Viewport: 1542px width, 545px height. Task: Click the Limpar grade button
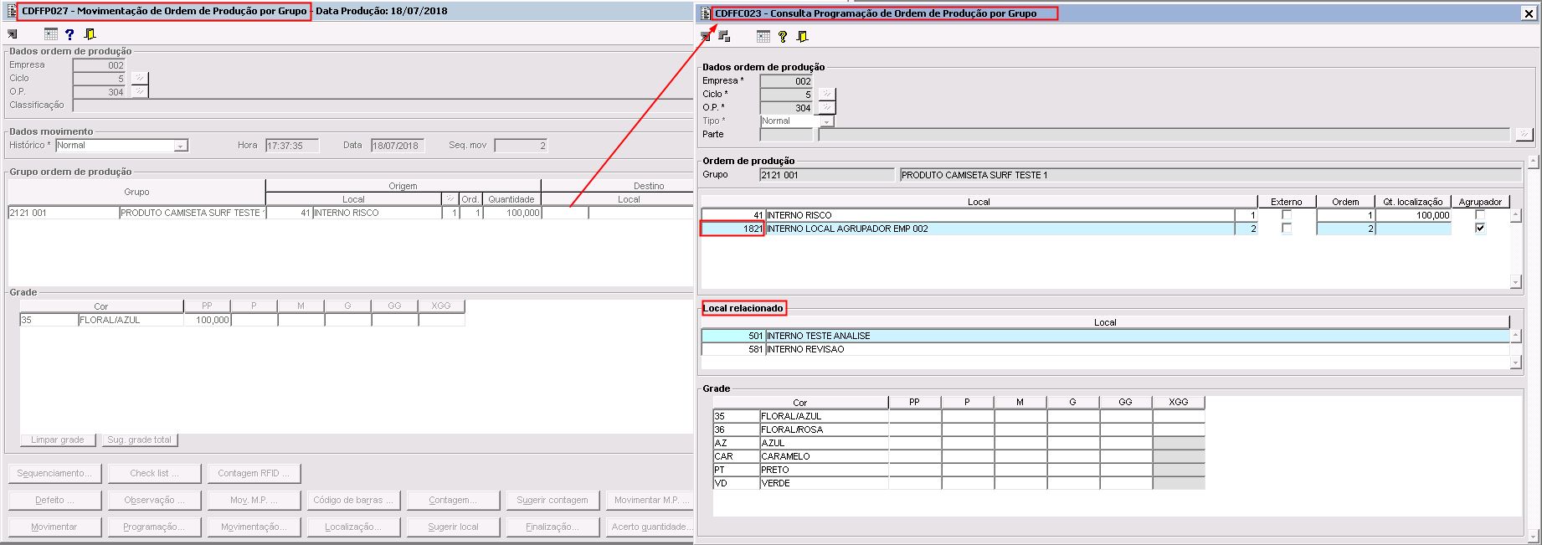tap(58, 440)
